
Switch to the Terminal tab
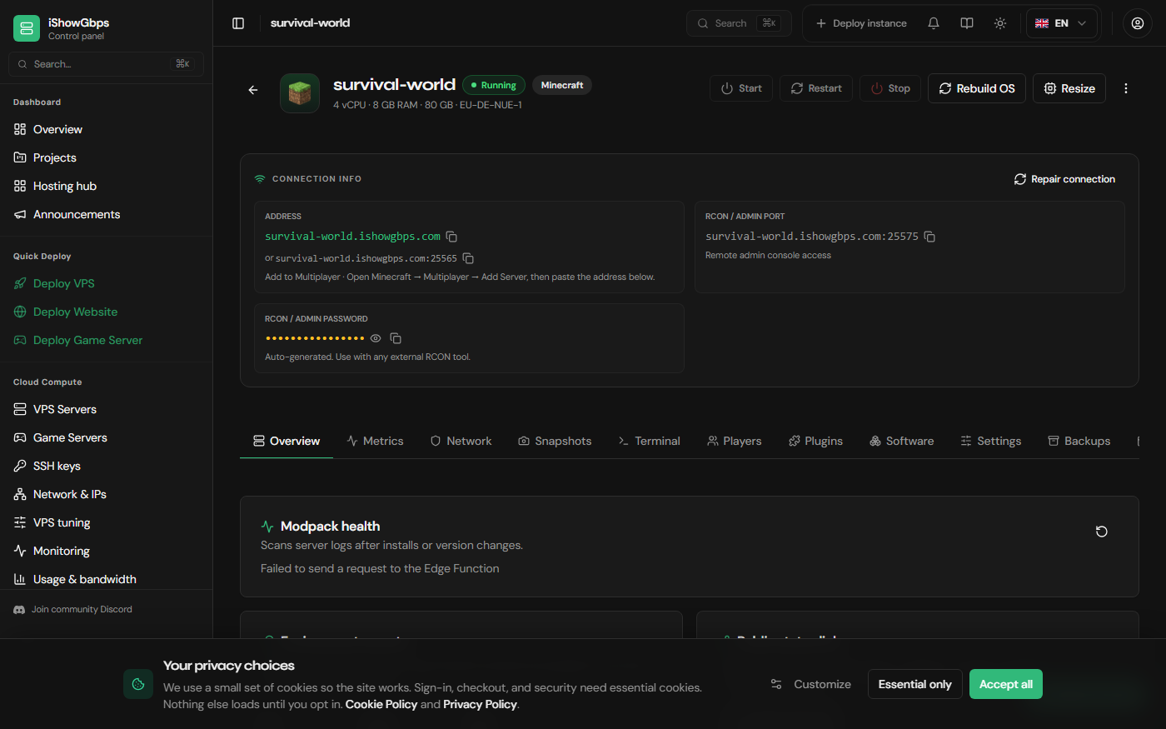coord(649,441)
